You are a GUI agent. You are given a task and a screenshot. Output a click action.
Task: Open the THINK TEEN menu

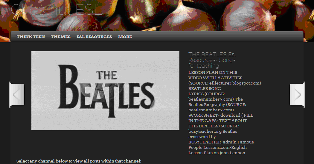[x=31, y=37]
